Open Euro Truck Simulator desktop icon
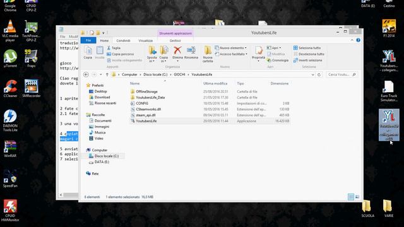Screen dimensions: 404x227 point(389,91)
